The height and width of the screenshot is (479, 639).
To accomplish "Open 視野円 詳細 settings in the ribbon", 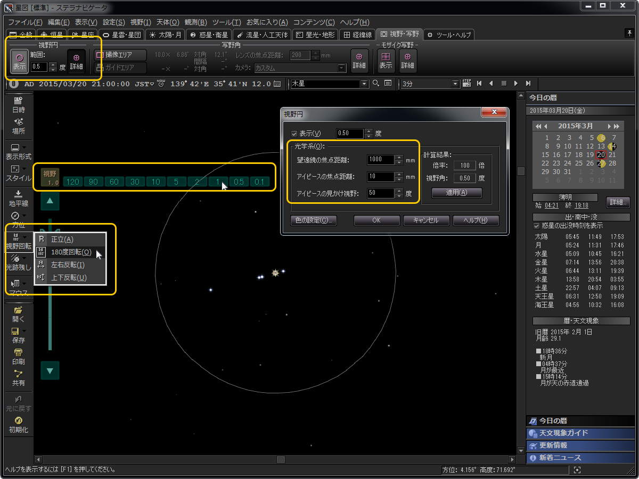I will click(76, 61).
